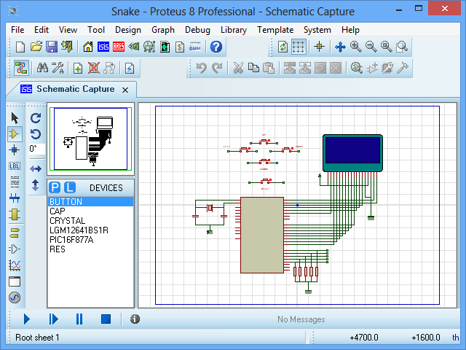Viewport: 466px width, 350px height.
Task: Select the arrow Selection mode tool
Action: point(15,118)
